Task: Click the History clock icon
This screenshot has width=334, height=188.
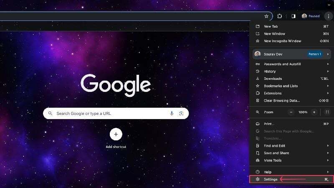Action: (x=258, y=71)
